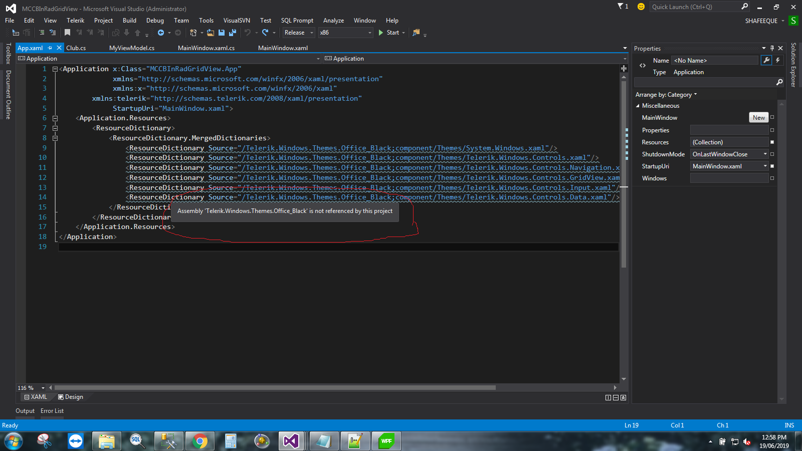The image size is (802, 451).
Task: Click the Find in Files toolbar icon
Action: (416, 33)
